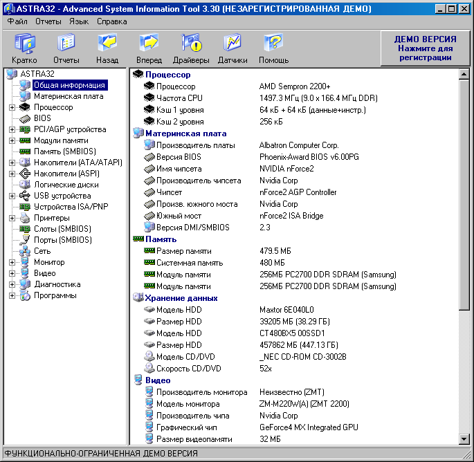The width and height of the screenshot is (474, 462).
Task: Click the Хранение данных section header
Action: (181, 298)
